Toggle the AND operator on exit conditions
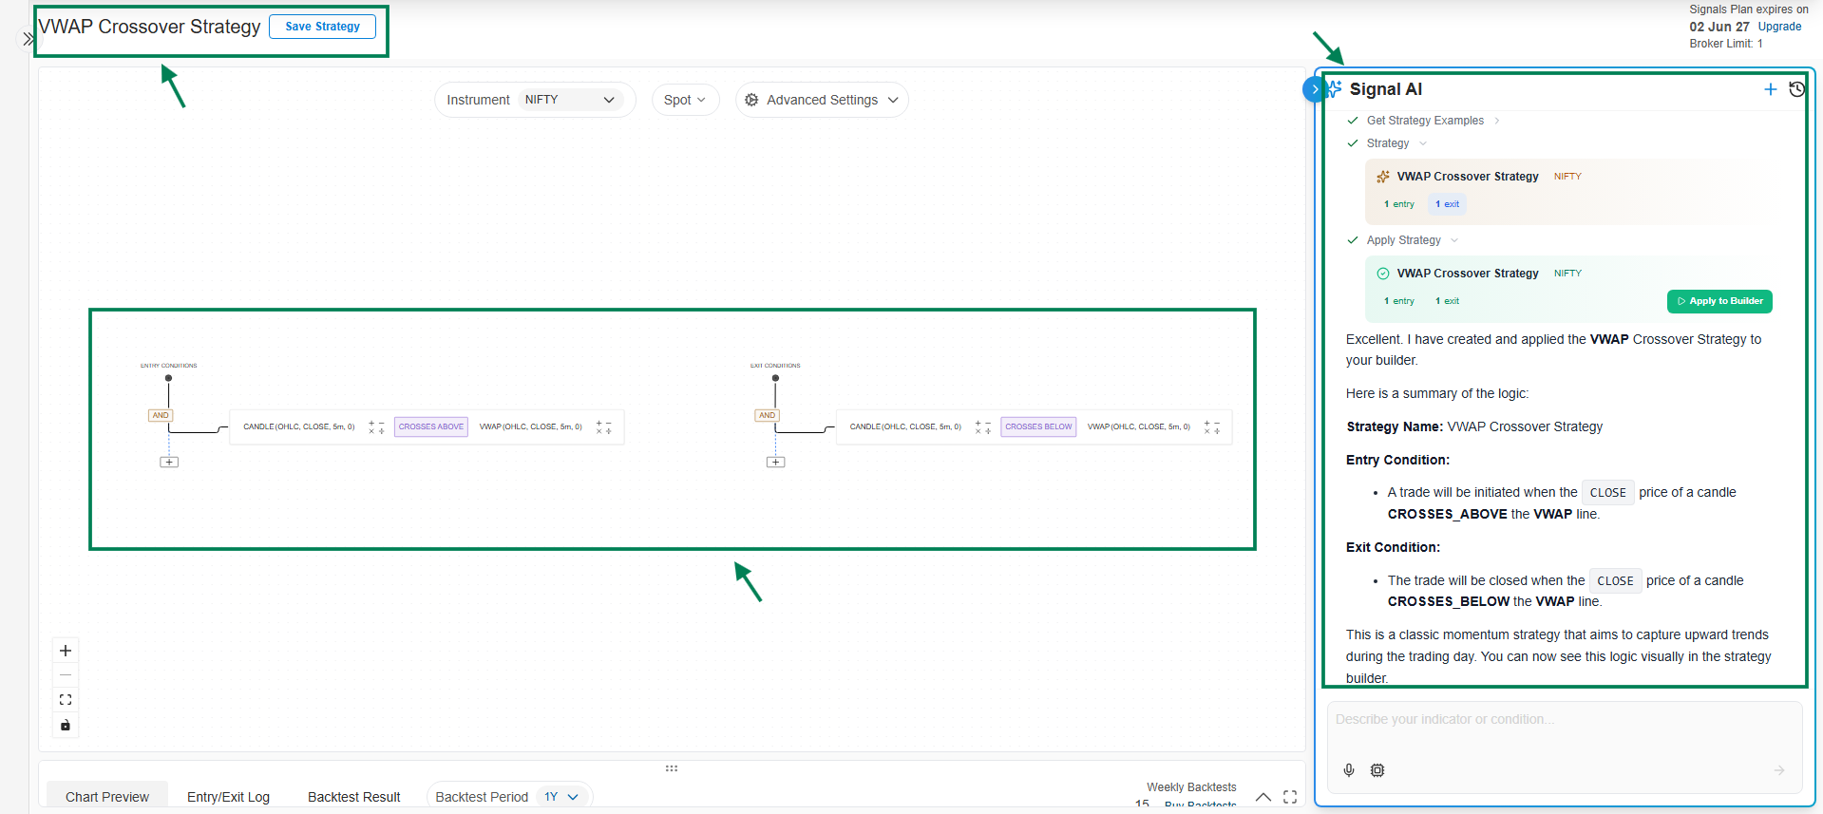The image size is (1823, 814). pos(767,415)
